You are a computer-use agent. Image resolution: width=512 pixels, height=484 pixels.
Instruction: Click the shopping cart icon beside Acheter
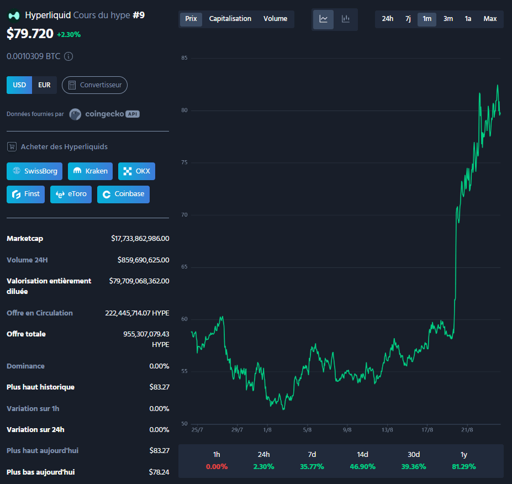pyautogui.click(x=12, y=146)
